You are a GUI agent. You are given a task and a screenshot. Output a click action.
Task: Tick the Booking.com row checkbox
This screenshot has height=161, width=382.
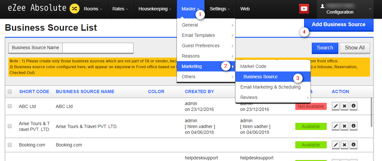click(x=10, y=145)
